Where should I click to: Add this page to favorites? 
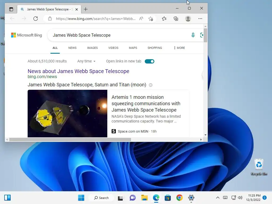[x=151, y=19]
